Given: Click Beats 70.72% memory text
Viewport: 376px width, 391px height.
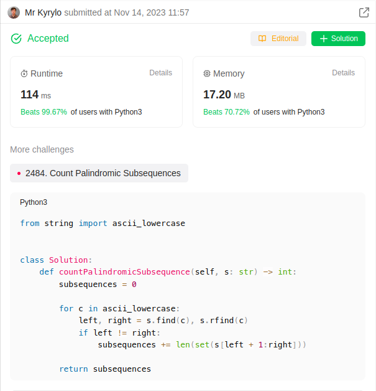Looking at the screenshot, I should [x=226, y=112].
